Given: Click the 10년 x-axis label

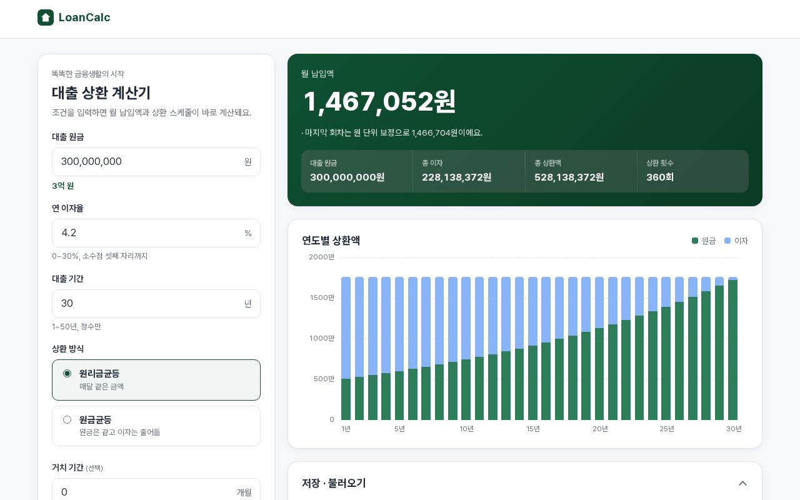Looking at the screenshot, I should (x=467, y=429).
